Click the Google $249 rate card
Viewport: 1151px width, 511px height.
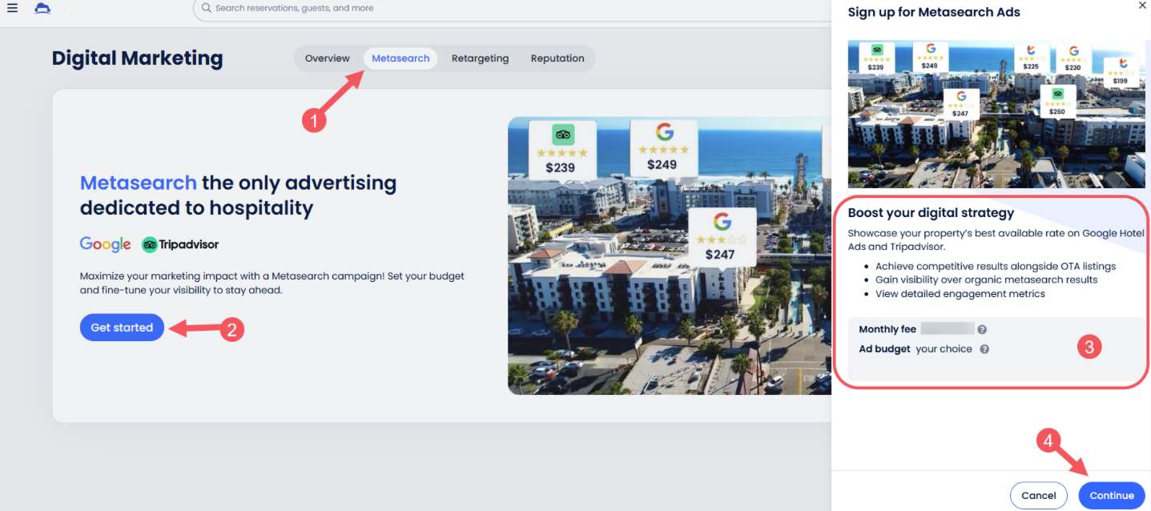[x=663, y=147]
